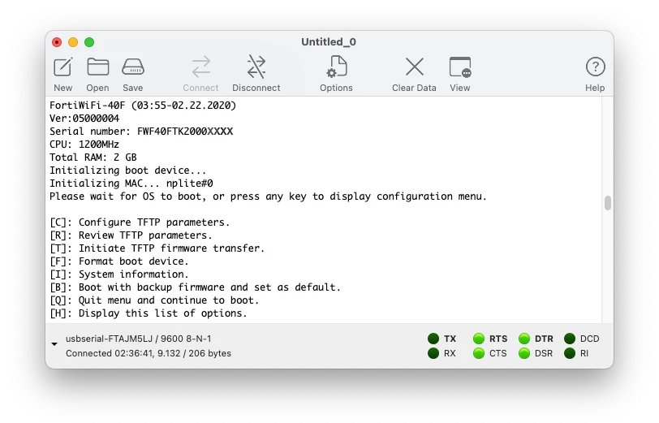This screenshot has width=659, height=423.
Task: Open Help with the question mark icon
Action: click(x=595, y=67)
